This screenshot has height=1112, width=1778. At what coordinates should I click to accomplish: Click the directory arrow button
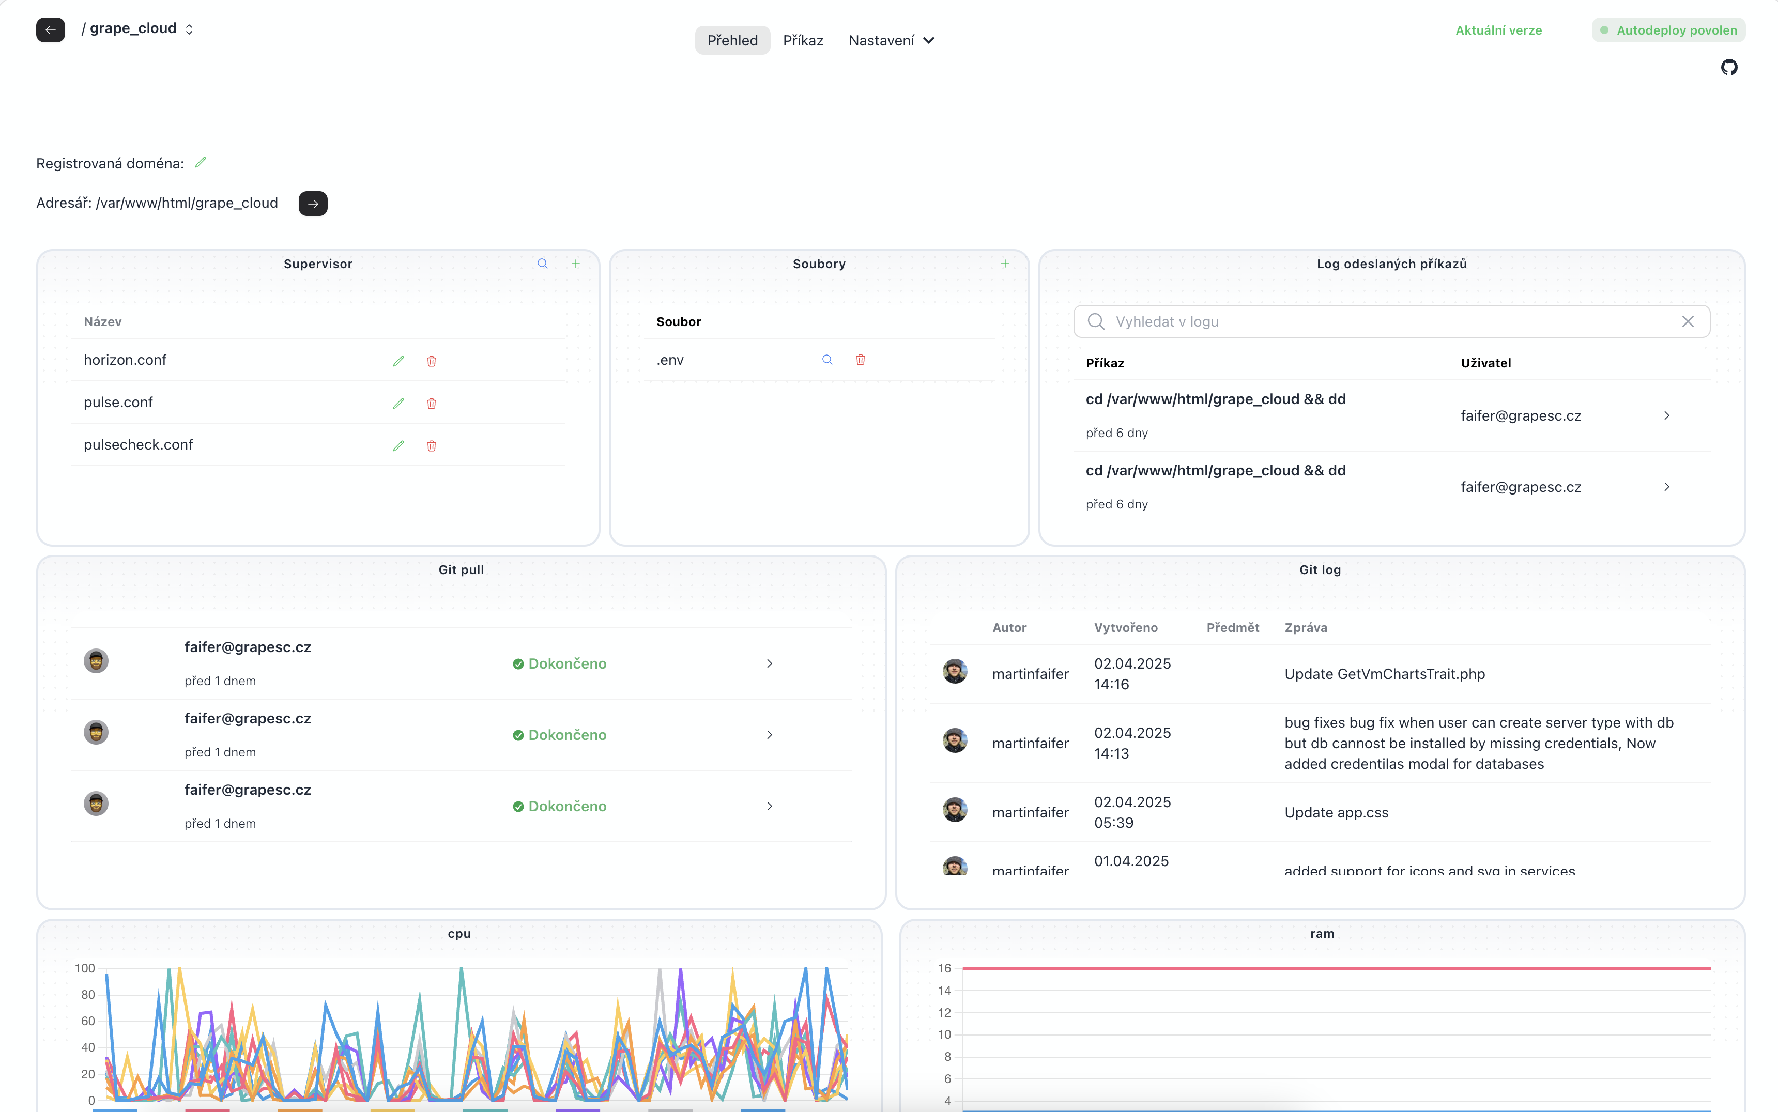point(313,204)
